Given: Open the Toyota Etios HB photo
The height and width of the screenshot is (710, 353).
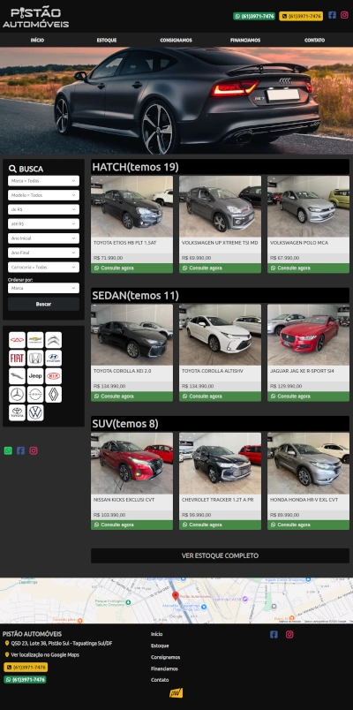Looking at the screenshot, I should (x=131, y=207).
